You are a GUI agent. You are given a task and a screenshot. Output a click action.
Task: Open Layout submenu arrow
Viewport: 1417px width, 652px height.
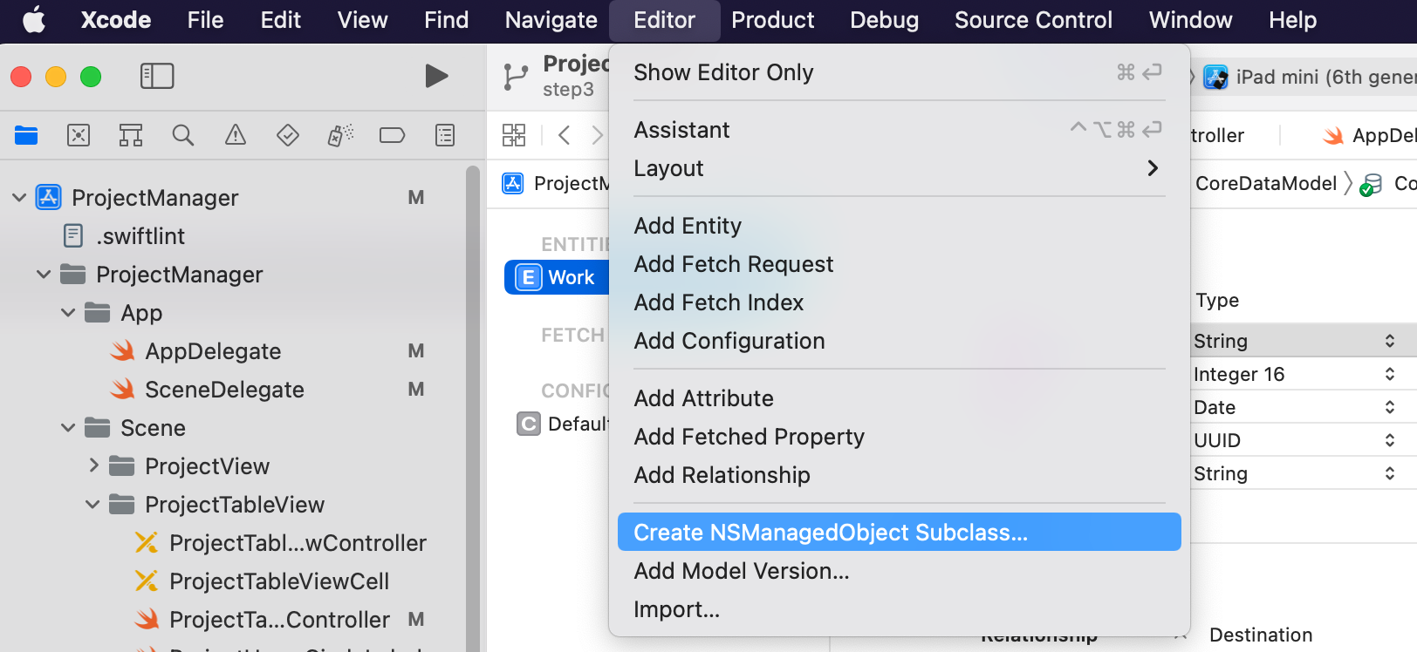[1153, 168]
